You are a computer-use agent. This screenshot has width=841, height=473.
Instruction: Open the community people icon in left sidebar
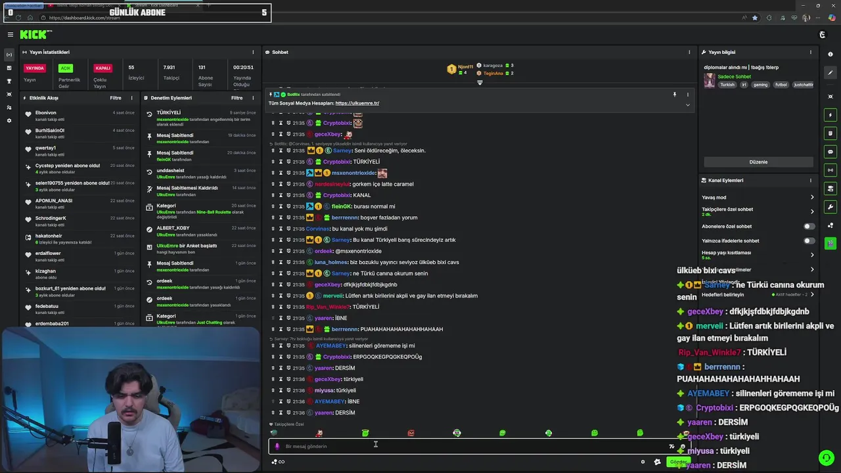coord(9,107)
